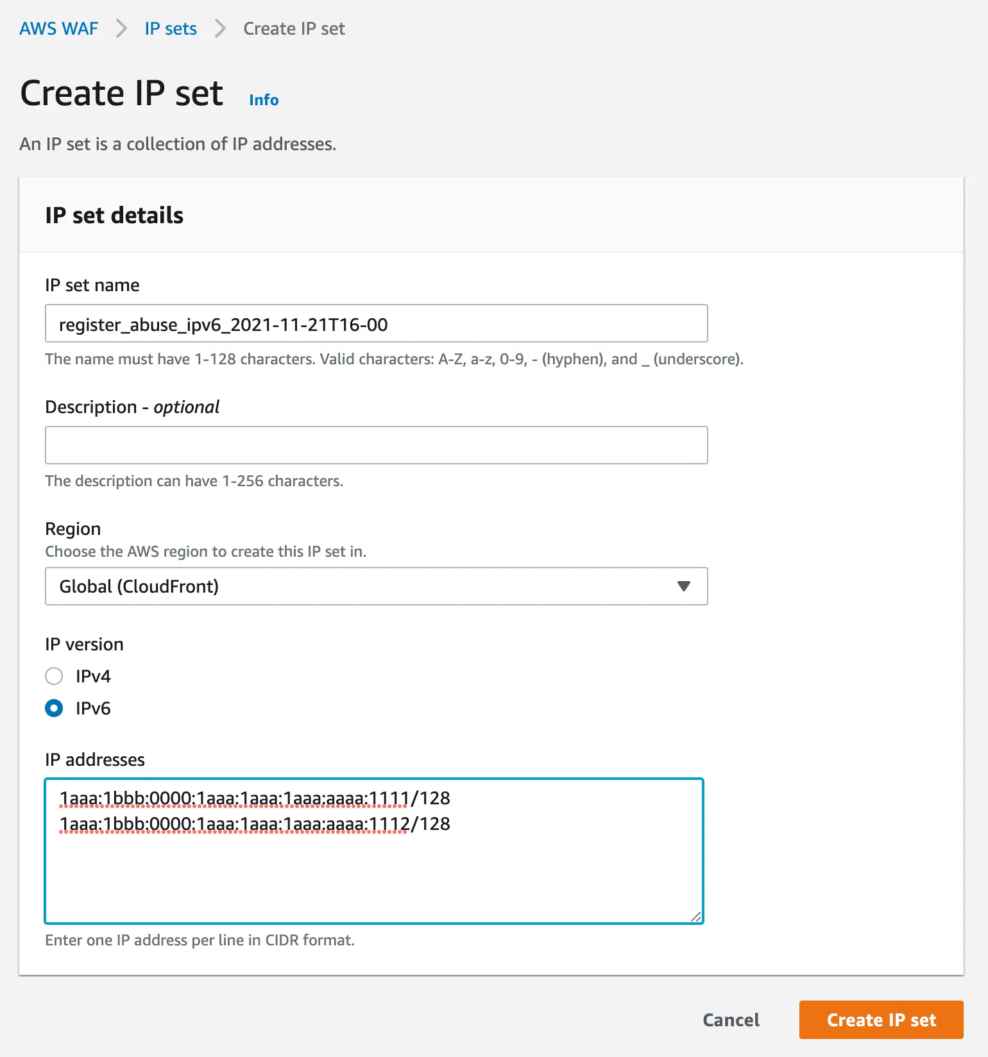Go to the IP sets breadcrumb
This screenshot has width=988, height=1057.
tap(171, 29)
